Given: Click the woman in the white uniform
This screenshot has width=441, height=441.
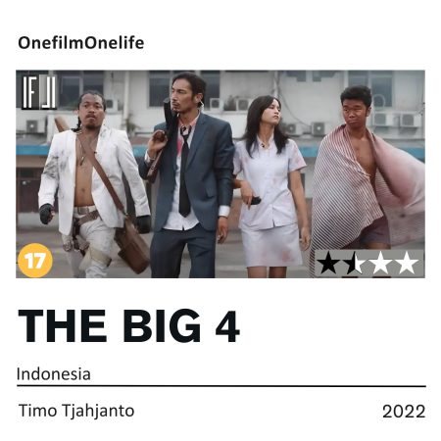Looking at the screenshot, I should [269, 186].
